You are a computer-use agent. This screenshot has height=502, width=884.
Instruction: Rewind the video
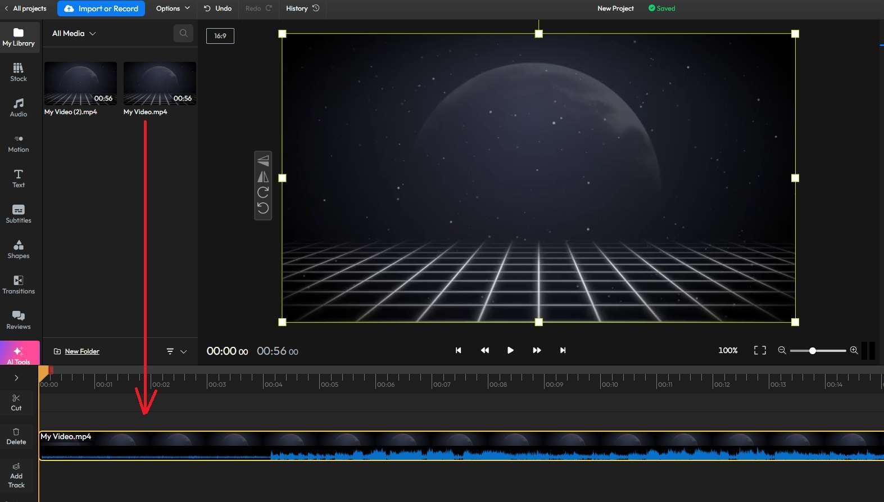[x=485, y=350]
